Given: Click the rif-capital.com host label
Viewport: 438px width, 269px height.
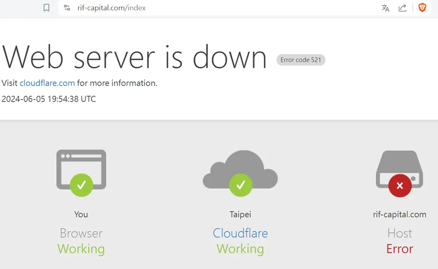Looking at the screenshot, I should click(400, 214).
